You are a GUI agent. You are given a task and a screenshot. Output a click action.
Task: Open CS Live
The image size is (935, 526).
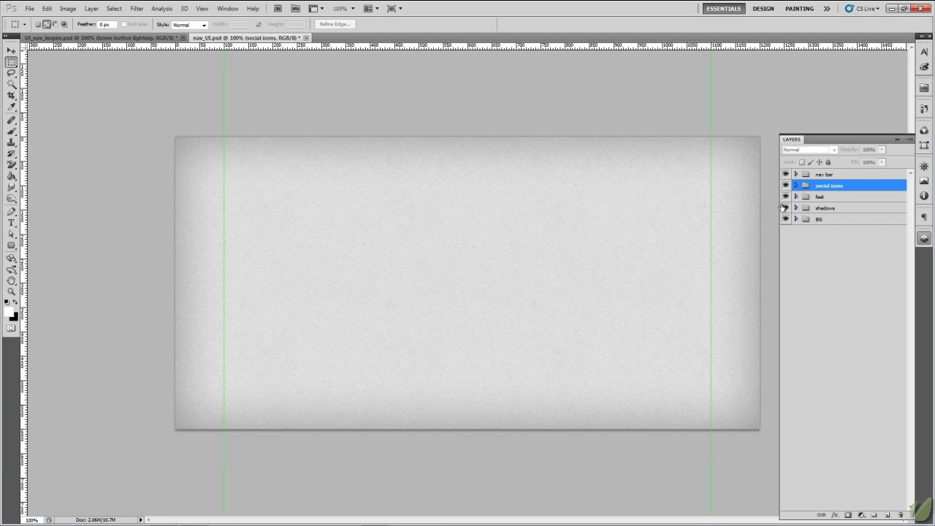coord(862,9)
